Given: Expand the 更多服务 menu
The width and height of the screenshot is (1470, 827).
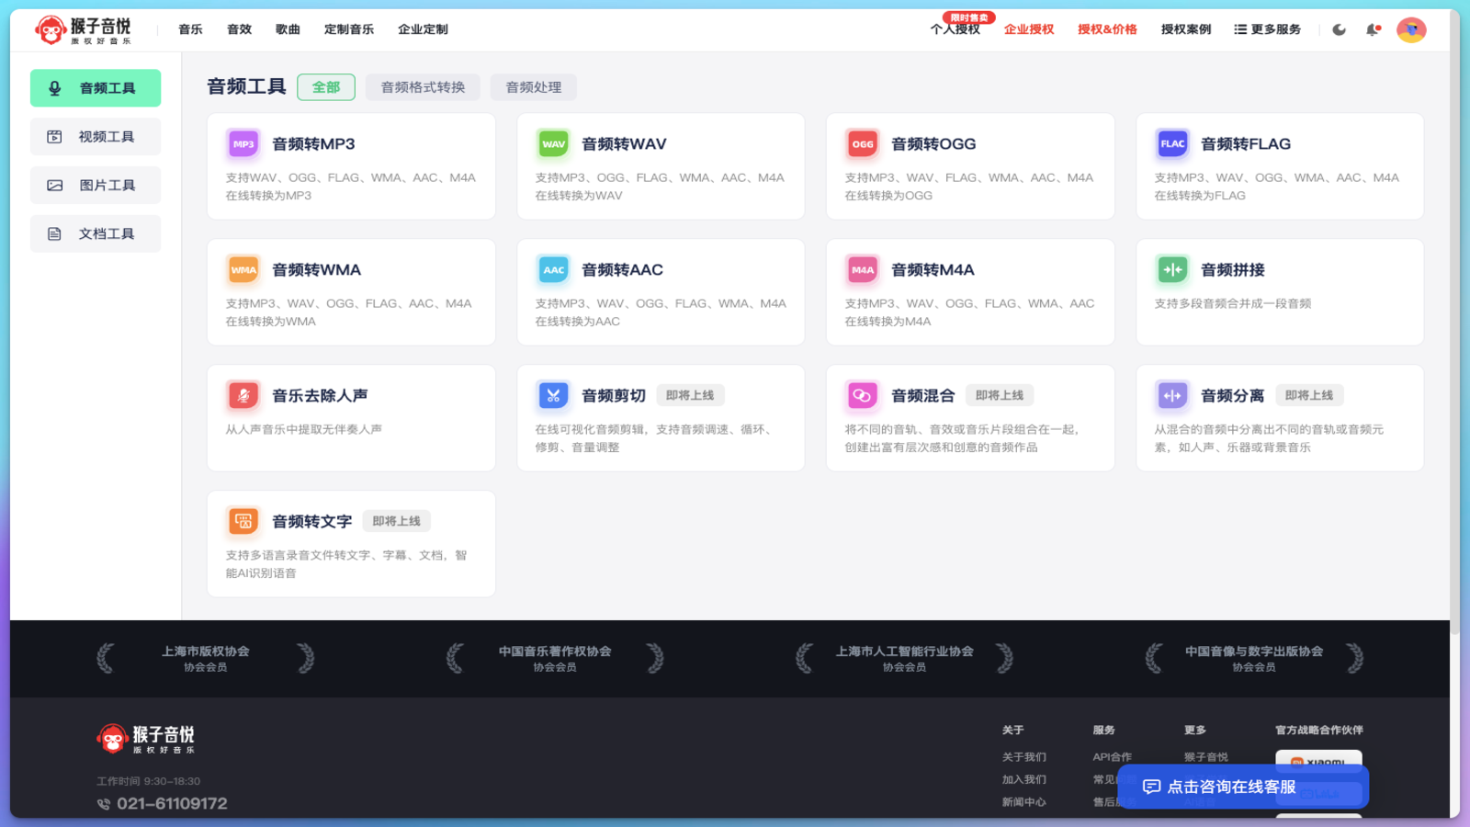Looking at the screenshot, I should coord(1268,28).
